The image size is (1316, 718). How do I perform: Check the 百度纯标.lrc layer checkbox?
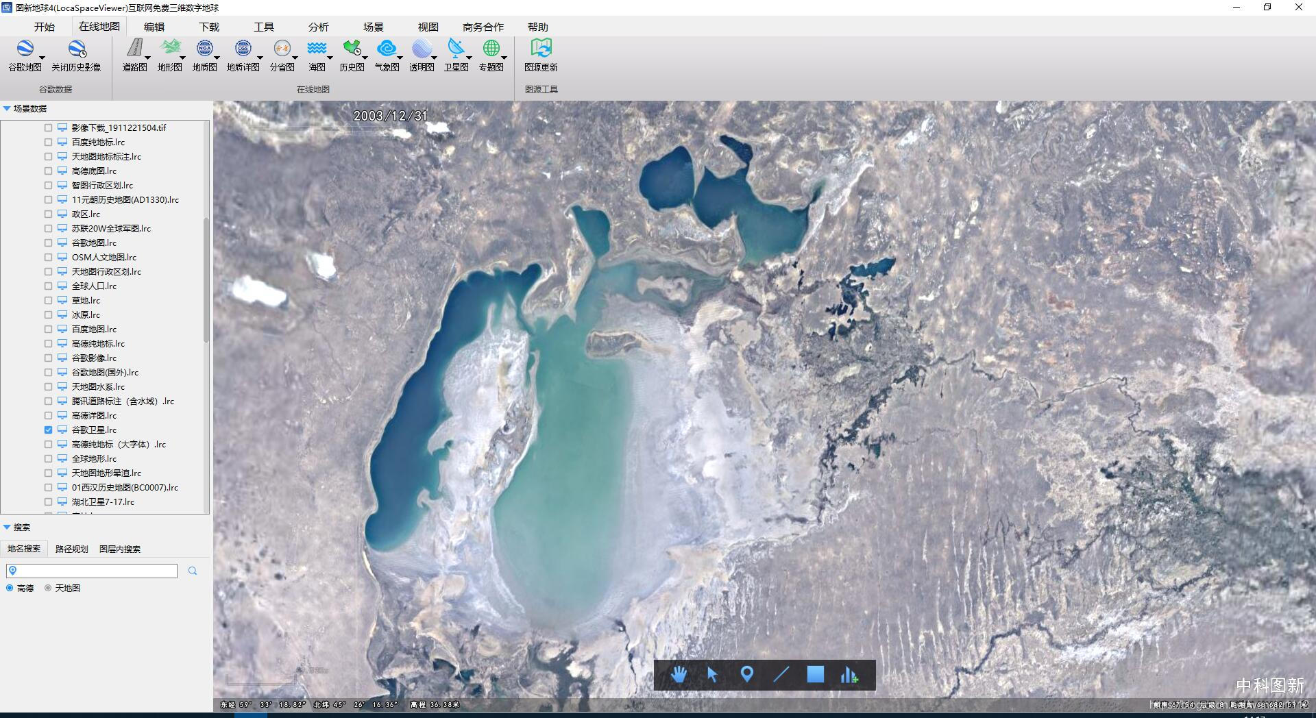pos(48,142)
